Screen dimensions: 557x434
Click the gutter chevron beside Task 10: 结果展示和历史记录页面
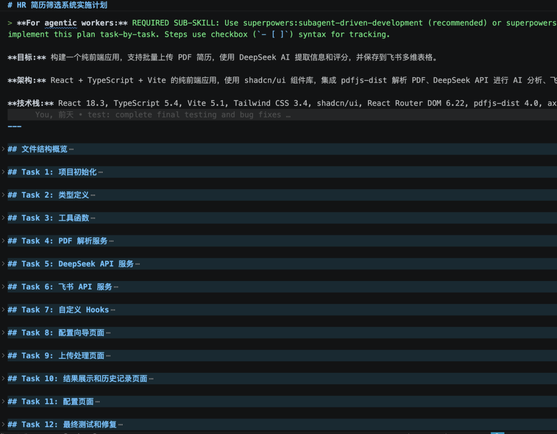[3, 378]
